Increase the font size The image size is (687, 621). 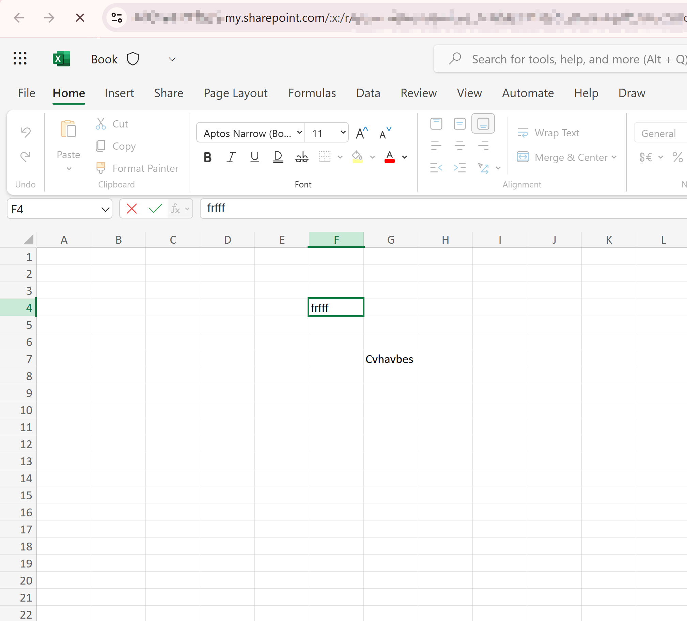tap(361, 132)
